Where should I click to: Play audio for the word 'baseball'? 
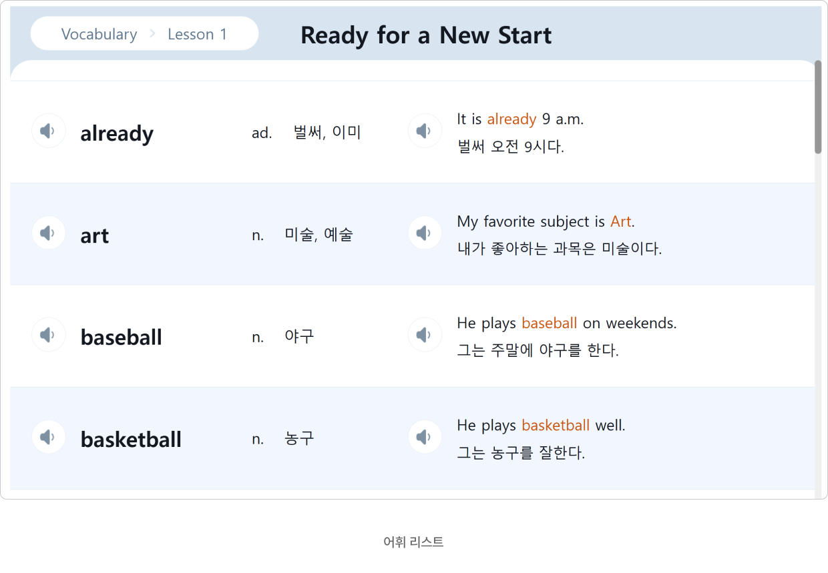click(48, 335)
